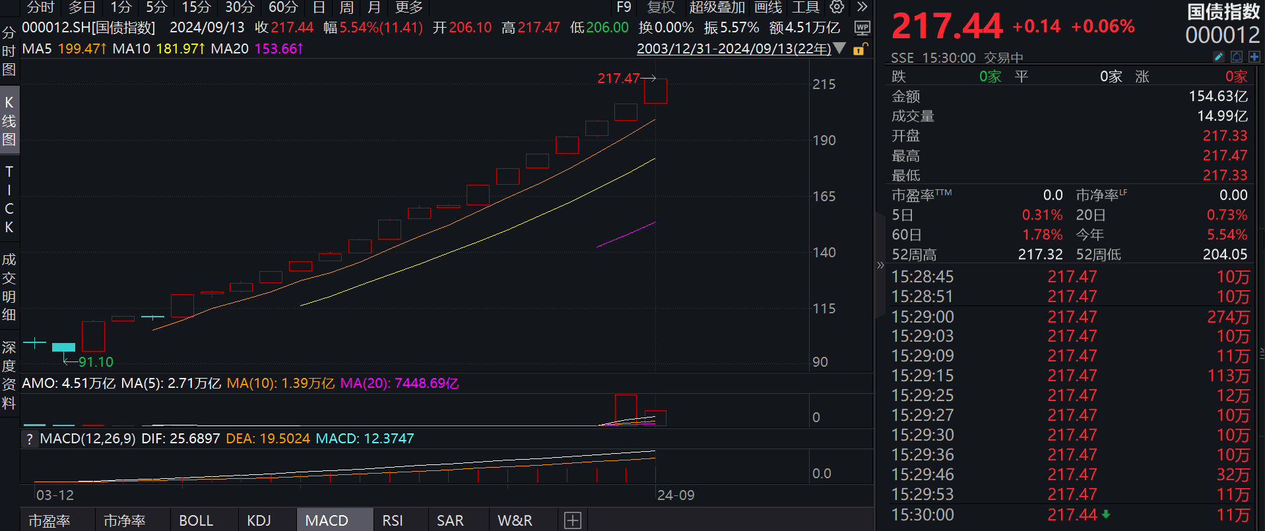Collapse the right quote panel with chevron
Viewport: 1265px width, 531px height.
coord(880,265)
